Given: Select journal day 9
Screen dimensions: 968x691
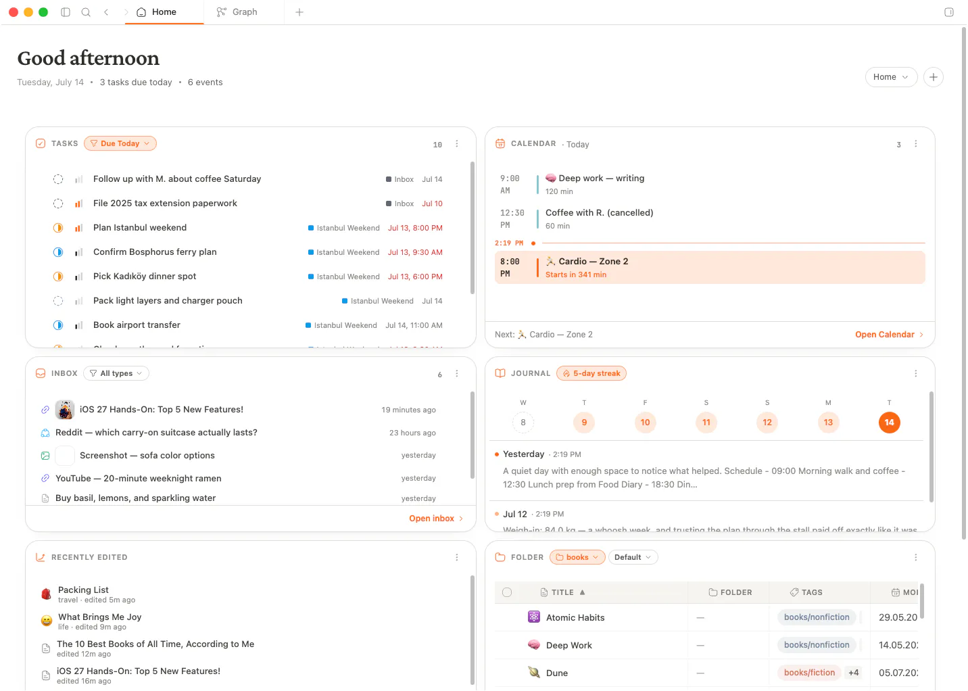Looking at the screenshot, I should (584, 423).
